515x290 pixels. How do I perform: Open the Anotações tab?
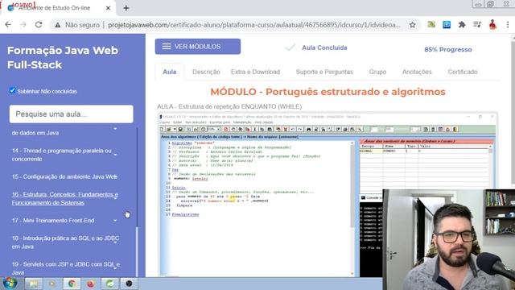pos(417,72)
